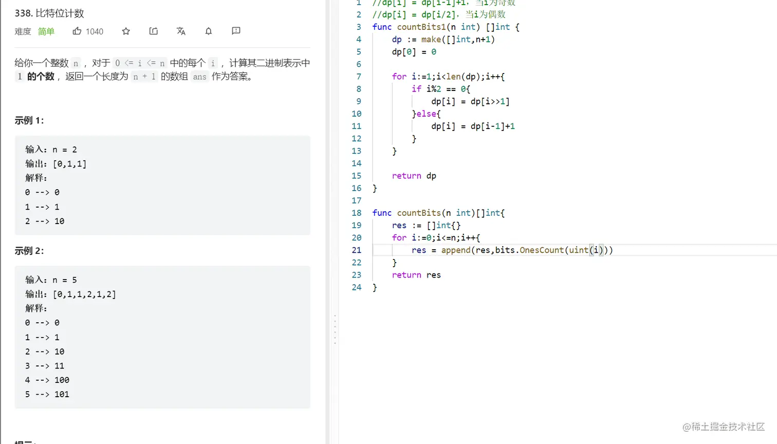Select the problem title 338. 比特位计数
The width and height of the screenshot is (777, 444).
point(49,13)
